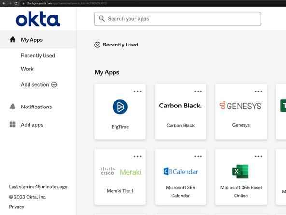The height and width of the screenshot is (215, 286).
Task: Open Microsoft 365 Excel Online tile options
Action: click(x=258, y=156)
